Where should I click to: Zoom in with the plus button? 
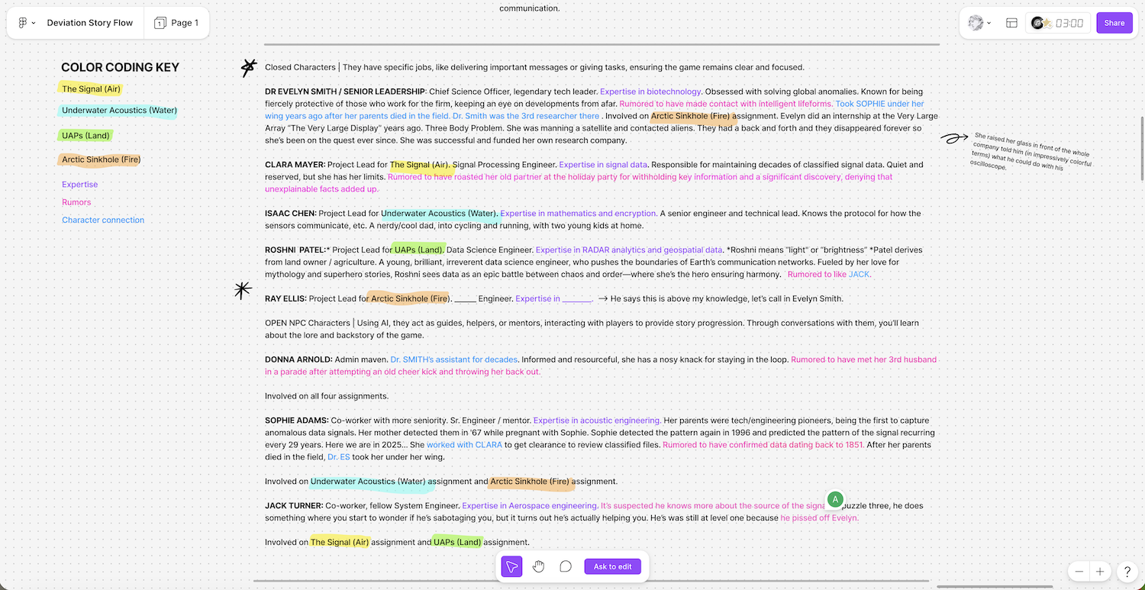(1100, 571)
